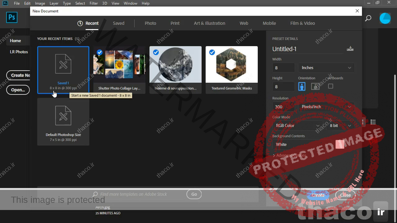Click the clock icon on Recent tab
397x223 pixels.
pos(80,23)
